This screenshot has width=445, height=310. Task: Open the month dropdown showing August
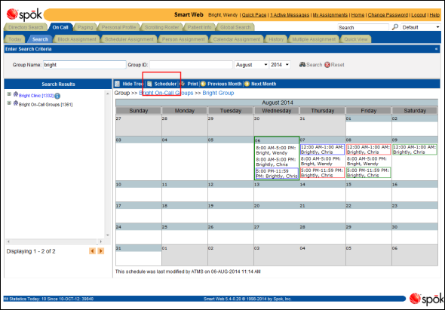251,65
